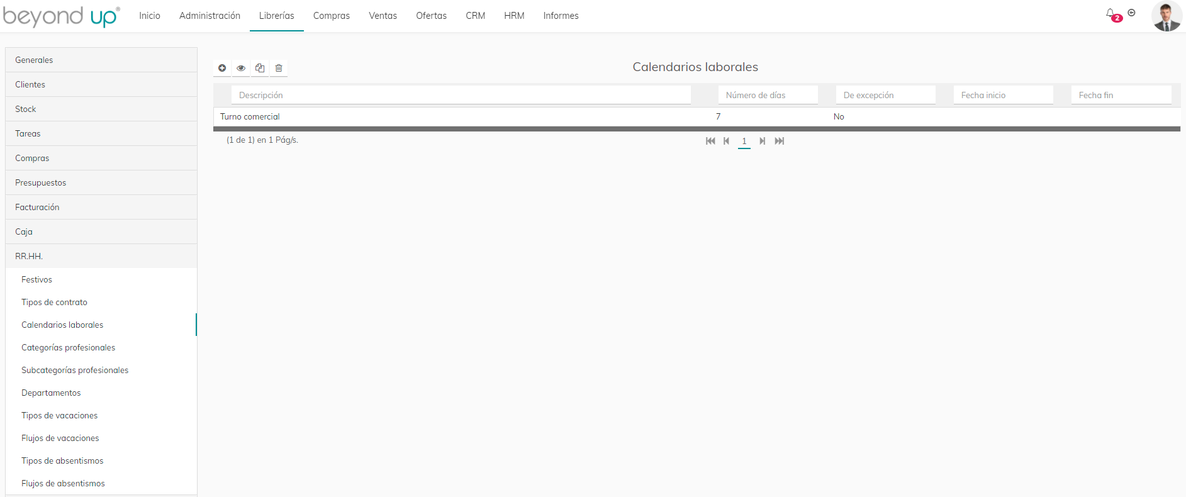Go to next page of results
The image size is (1186, 497).
click(x=762, y=141)
